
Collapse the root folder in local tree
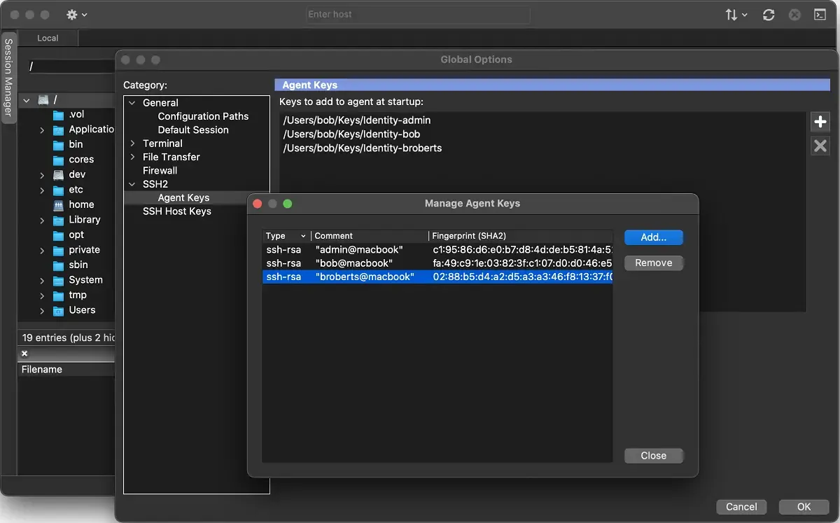27,100
